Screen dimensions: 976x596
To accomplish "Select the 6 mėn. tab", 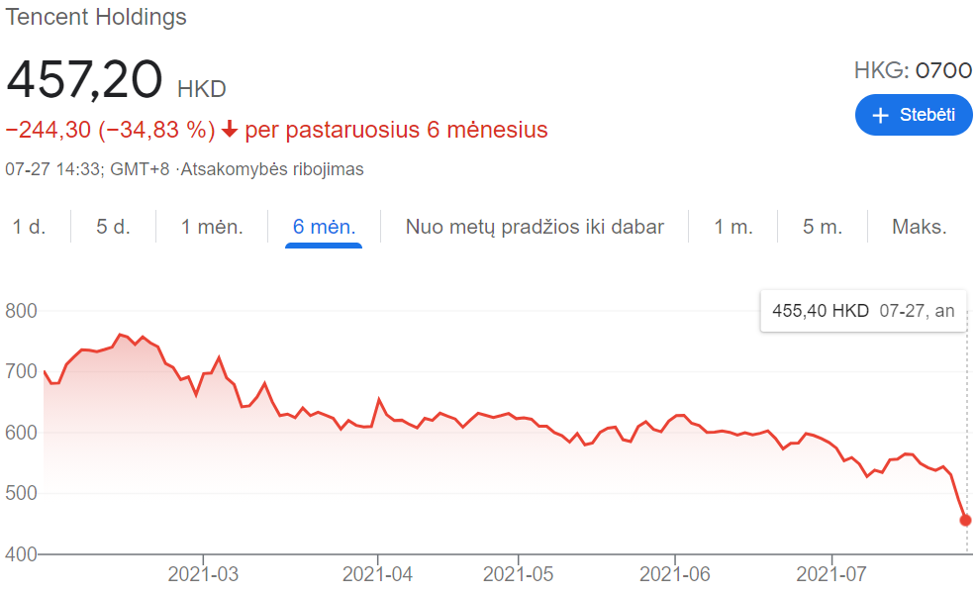I will (x=324, y=226).
